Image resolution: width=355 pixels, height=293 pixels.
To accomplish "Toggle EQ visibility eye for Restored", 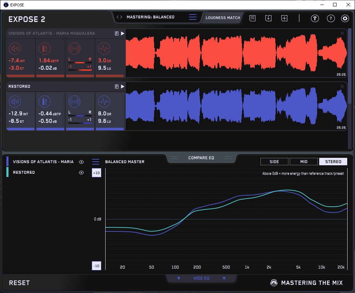I will (81, 172).
